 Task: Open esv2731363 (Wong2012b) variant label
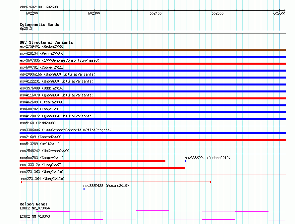pos(42,172)
